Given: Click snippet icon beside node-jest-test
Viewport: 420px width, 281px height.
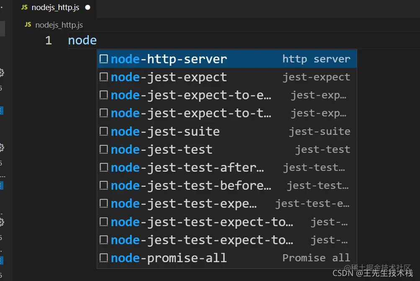Looking at the screenshot, I should 104,150.
